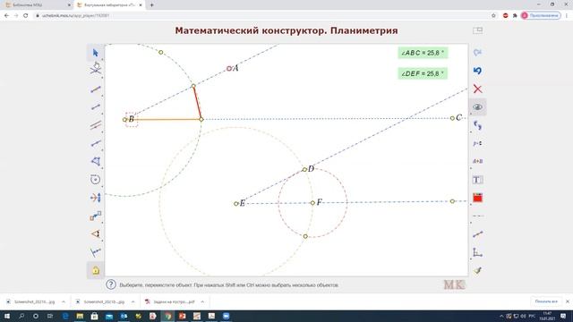Viewport: 573px width, 322px height.
Task: Expand options for the pdf download
Action: (x=202, y=302)
